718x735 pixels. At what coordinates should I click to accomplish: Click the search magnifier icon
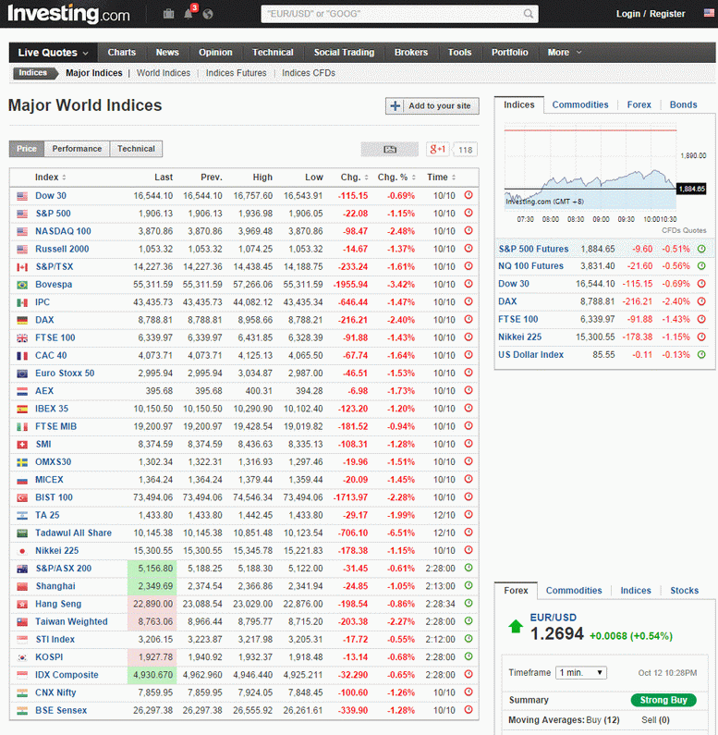click(x=529, y=14)
